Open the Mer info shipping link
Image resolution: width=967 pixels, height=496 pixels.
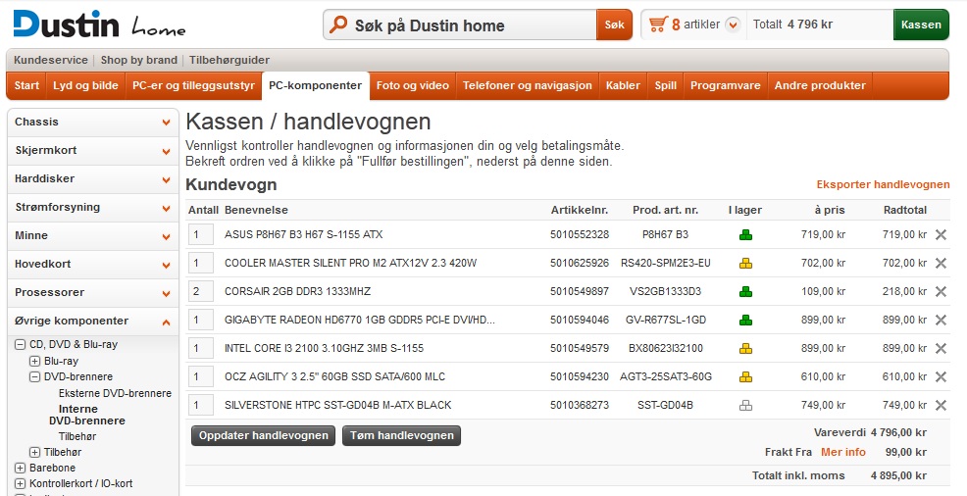(843, 452)
